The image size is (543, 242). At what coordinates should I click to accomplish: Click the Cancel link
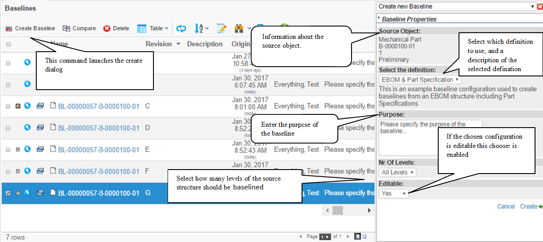[505, 207]
